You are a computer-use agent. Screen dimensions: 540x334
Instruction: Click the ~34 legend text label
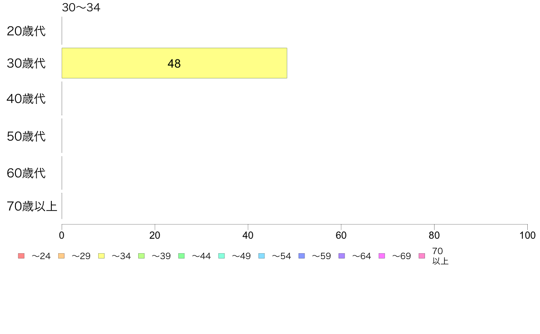coord(121,256)
